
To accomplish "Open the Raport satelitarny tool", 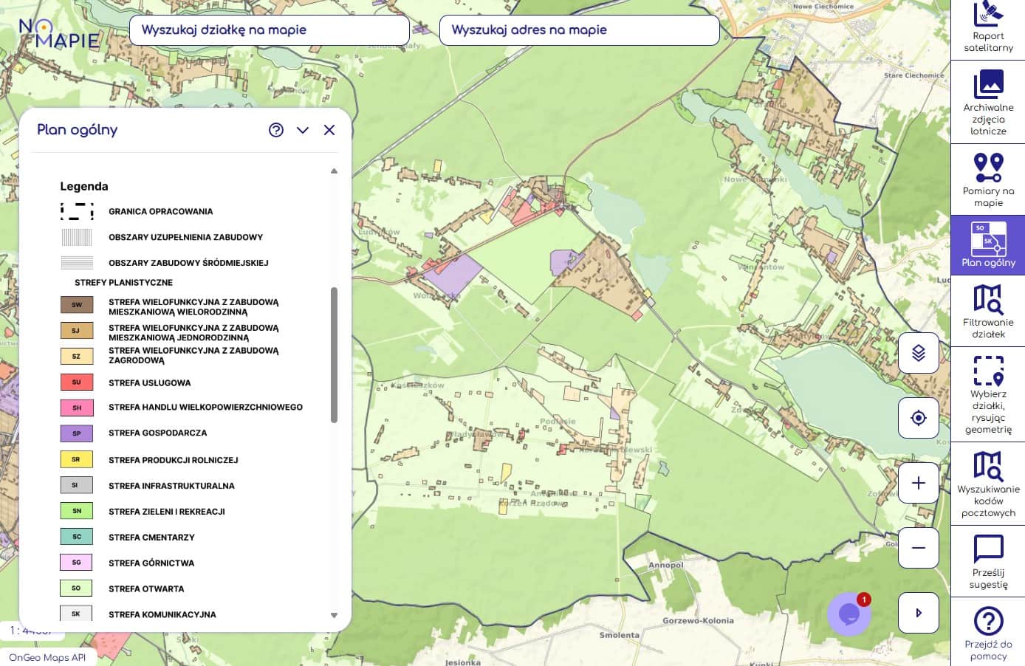I will point(988,30).
